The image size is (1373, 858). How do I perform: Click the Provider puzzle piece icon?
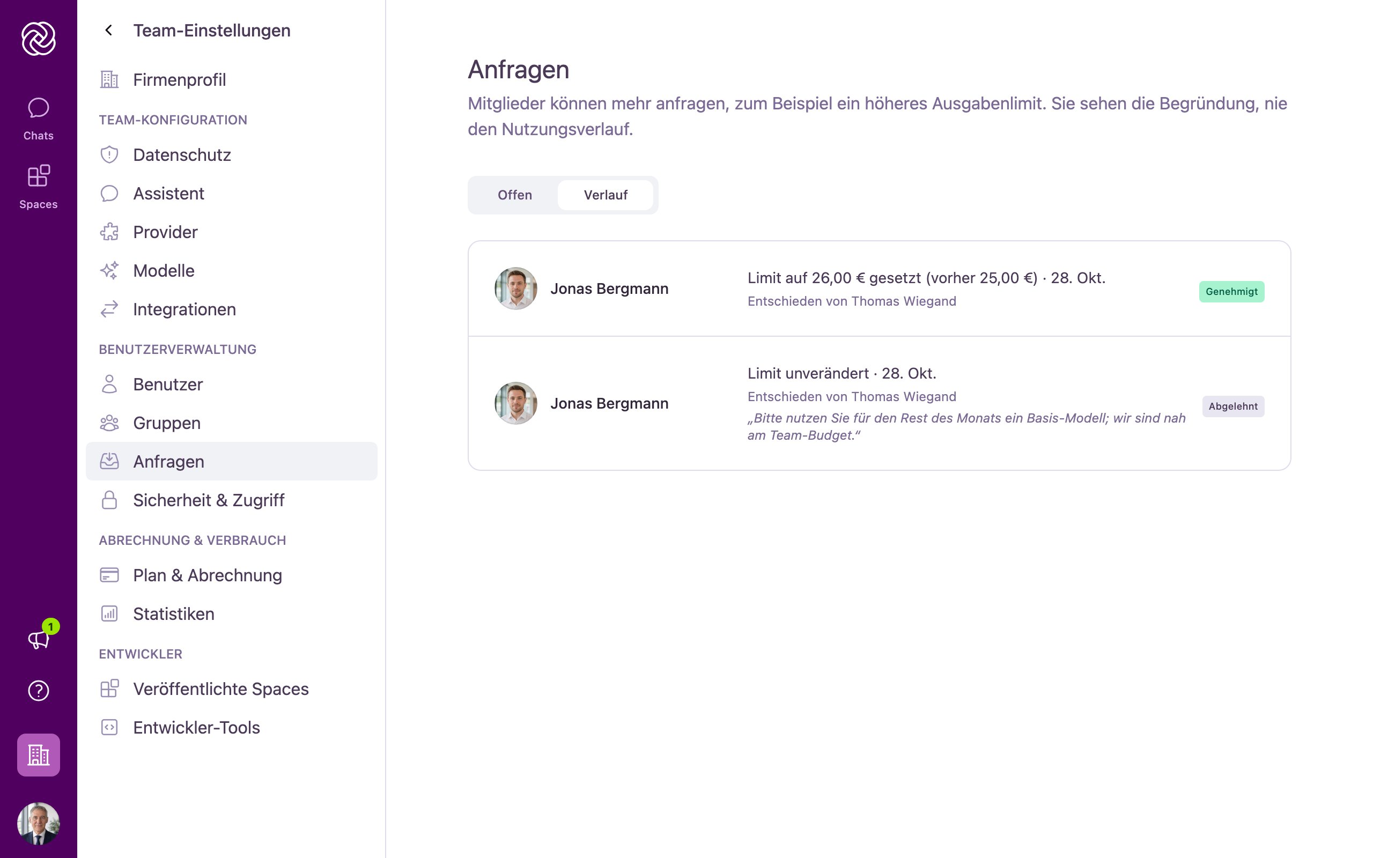[109, 232]
